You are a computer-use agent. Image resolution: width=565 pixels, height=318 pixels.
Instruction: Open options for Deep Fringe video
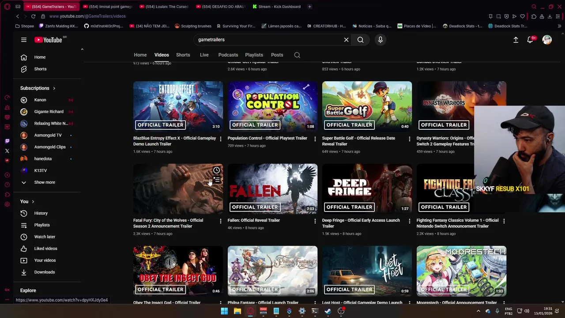[x=409, y=221]
